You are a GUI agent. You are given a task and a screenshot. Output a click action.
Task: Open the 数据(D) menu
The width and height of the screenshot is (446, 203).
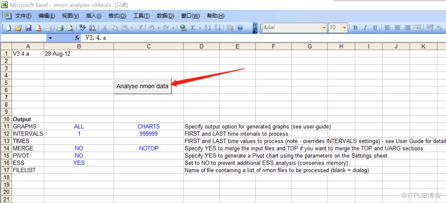coord(165,16)
